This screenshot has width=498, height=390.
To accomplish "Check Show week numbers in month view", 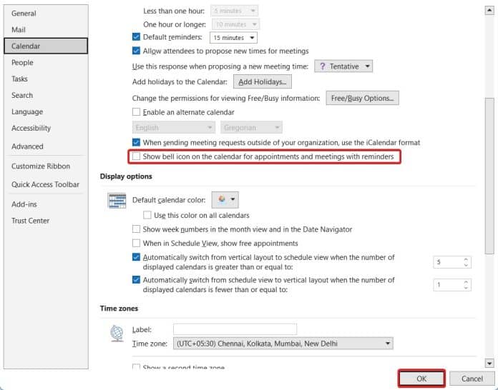I will click(x=137, y=229).
